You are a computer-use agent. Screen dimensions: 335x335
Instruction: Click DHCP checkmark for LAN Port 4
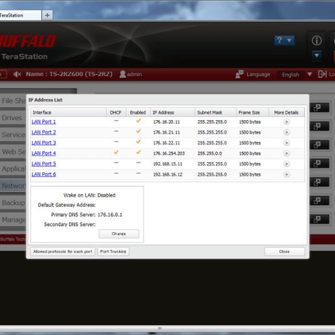tap(116, 152)
